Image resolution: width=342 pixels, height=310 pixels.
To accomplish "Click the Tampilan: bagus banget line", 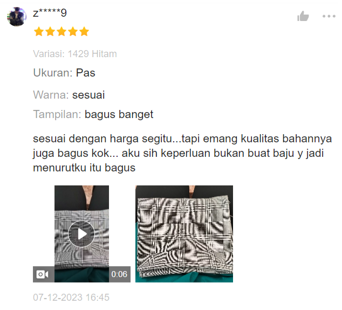I will pyautogui.click(x=93, y=114).
